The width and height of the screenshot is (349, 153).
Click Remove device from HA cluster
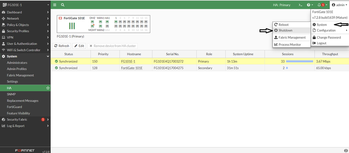112,46
